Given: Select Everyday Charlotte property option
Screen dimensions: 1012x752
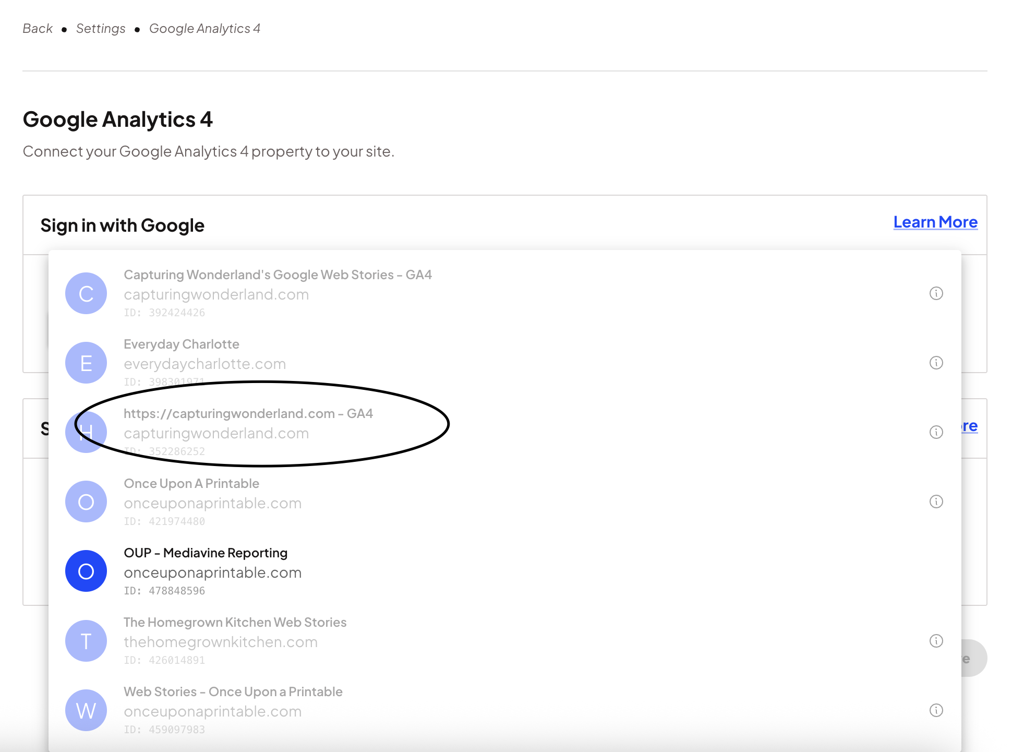Looking at the screenshot, I should 181,344.
